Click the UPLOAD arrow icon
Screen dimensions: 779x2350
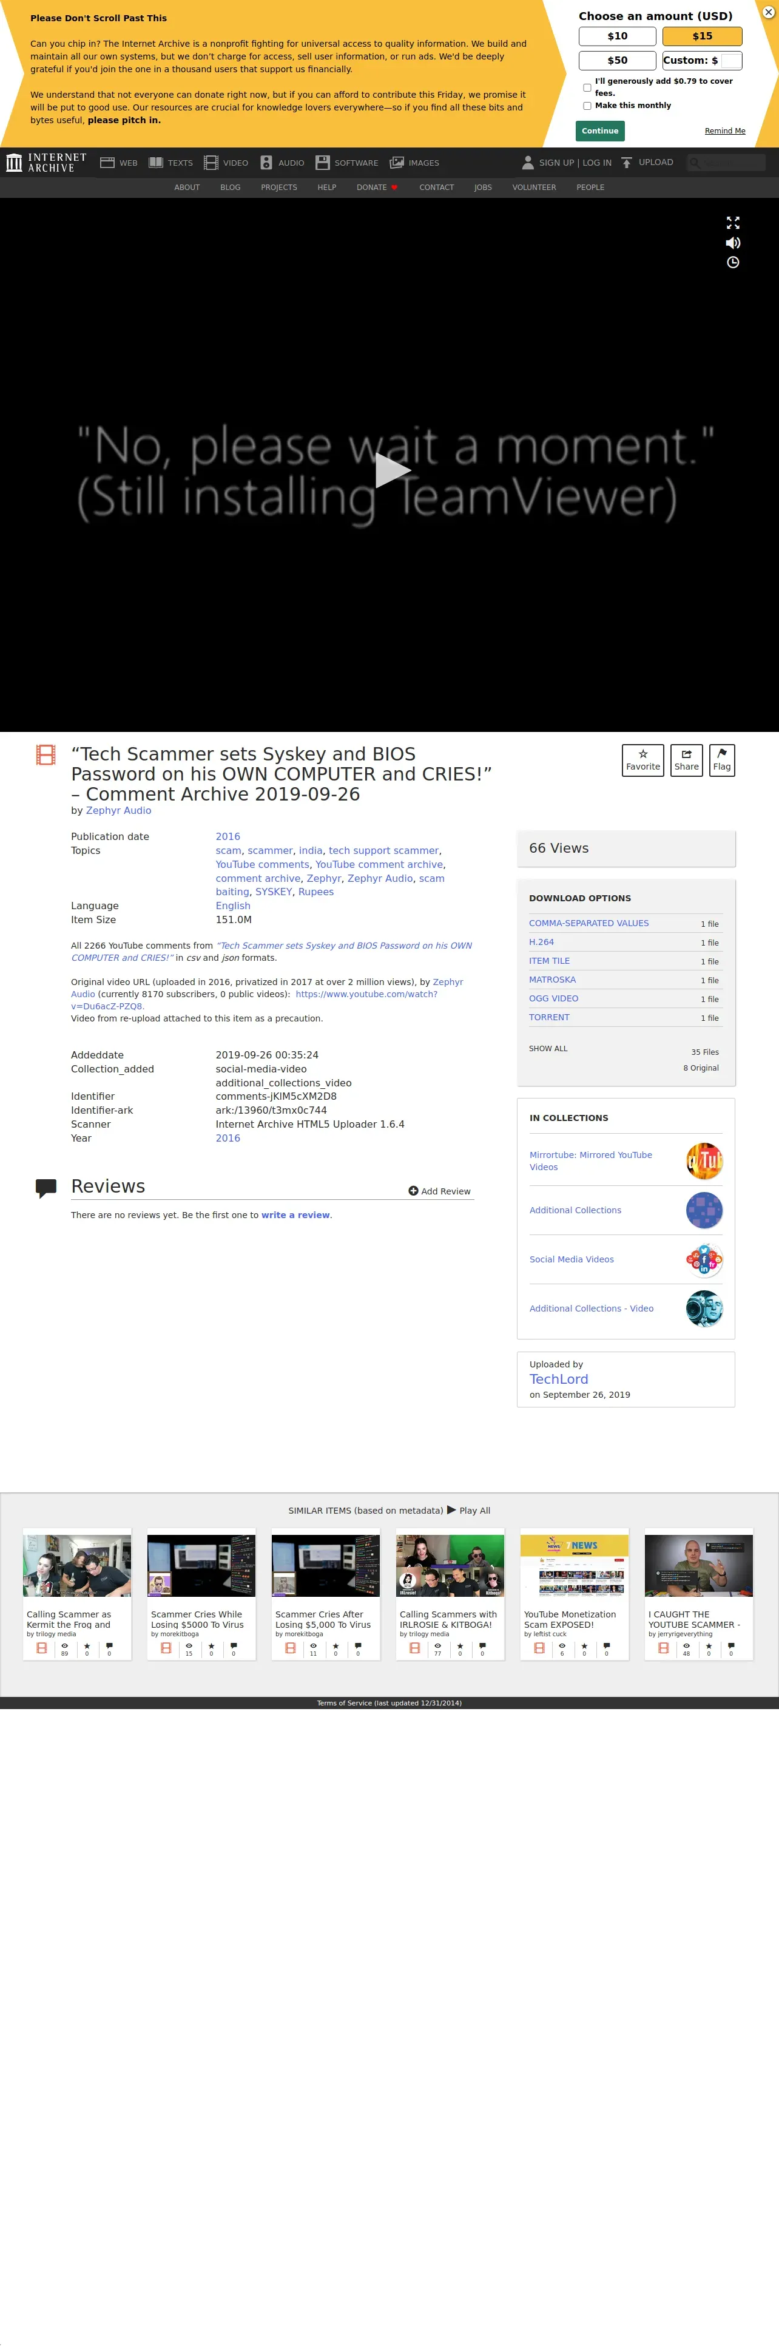point(627,163)
